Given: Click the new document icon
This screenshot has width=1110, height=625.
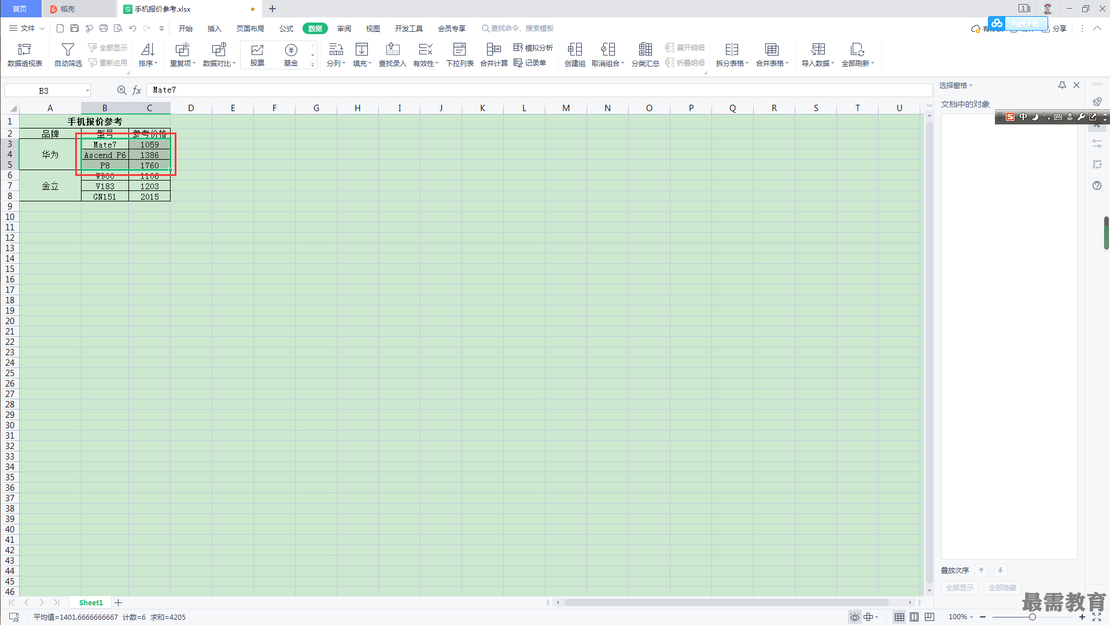Looking at the screenshot, I should point(60,28).
